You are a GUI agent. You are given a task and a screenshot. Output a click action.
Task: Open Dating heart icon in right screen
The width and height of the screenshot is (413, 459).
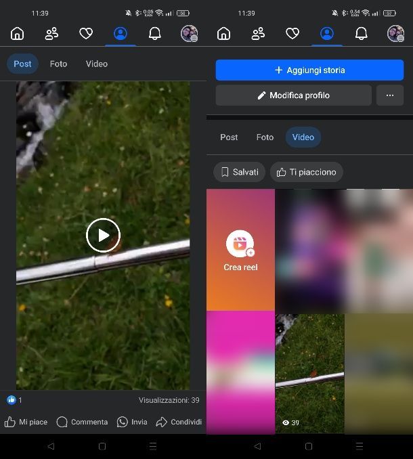[292, 33]
